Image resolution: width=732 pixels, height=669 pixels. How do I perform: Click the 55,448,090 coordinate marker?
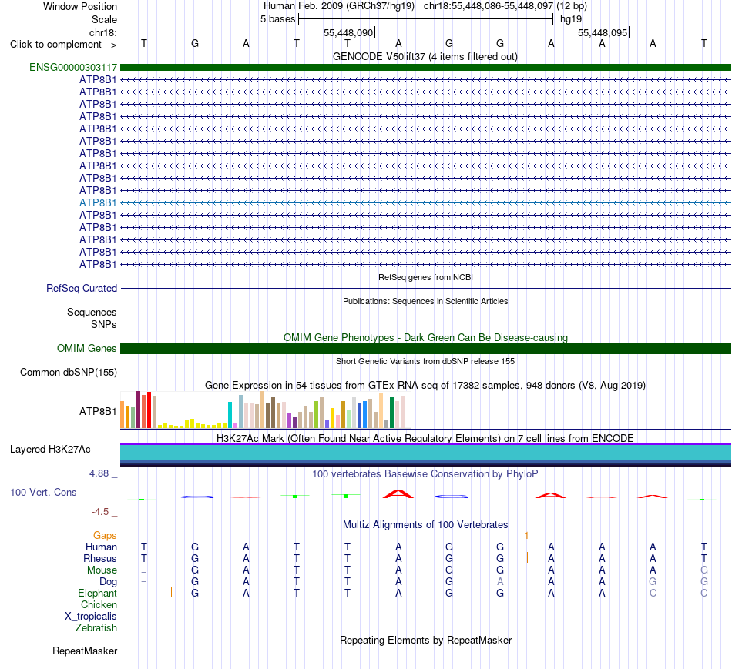[x=348, y=32]
